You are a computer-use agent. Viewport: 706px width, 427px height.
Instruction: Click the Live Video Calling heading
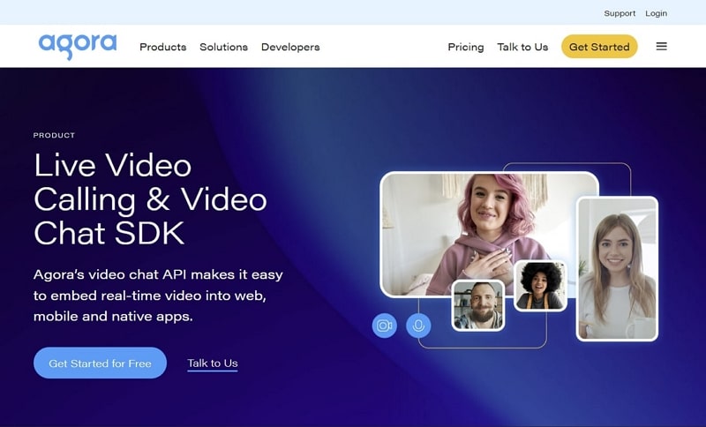150,199
